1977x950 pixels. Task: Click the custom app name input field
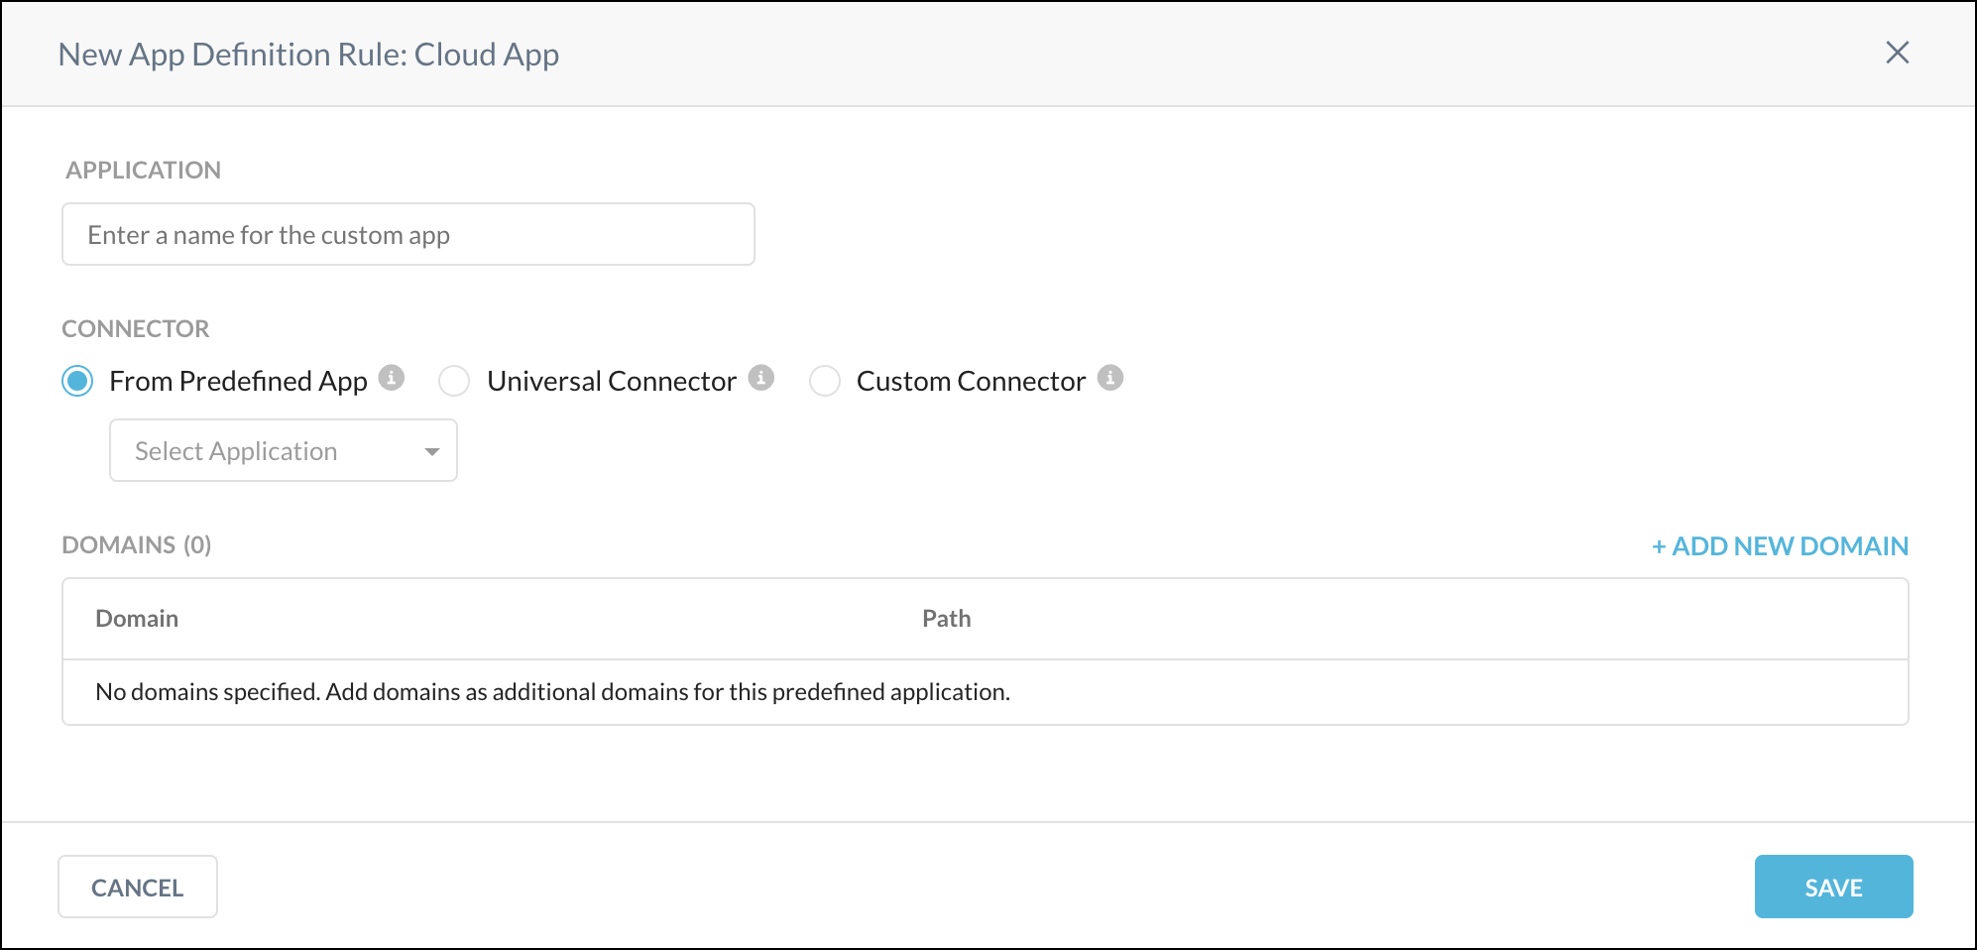[408, 234]
